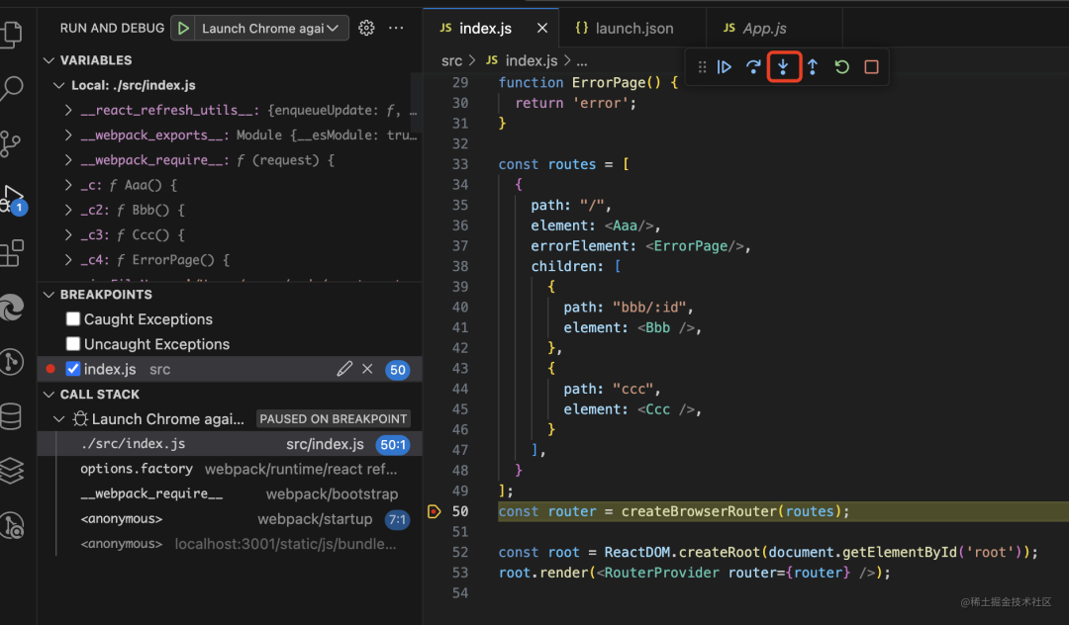Enable Uncaught Exceptions breakpoint
This screenshot has height=625, width=1069.
click(73, 344)
